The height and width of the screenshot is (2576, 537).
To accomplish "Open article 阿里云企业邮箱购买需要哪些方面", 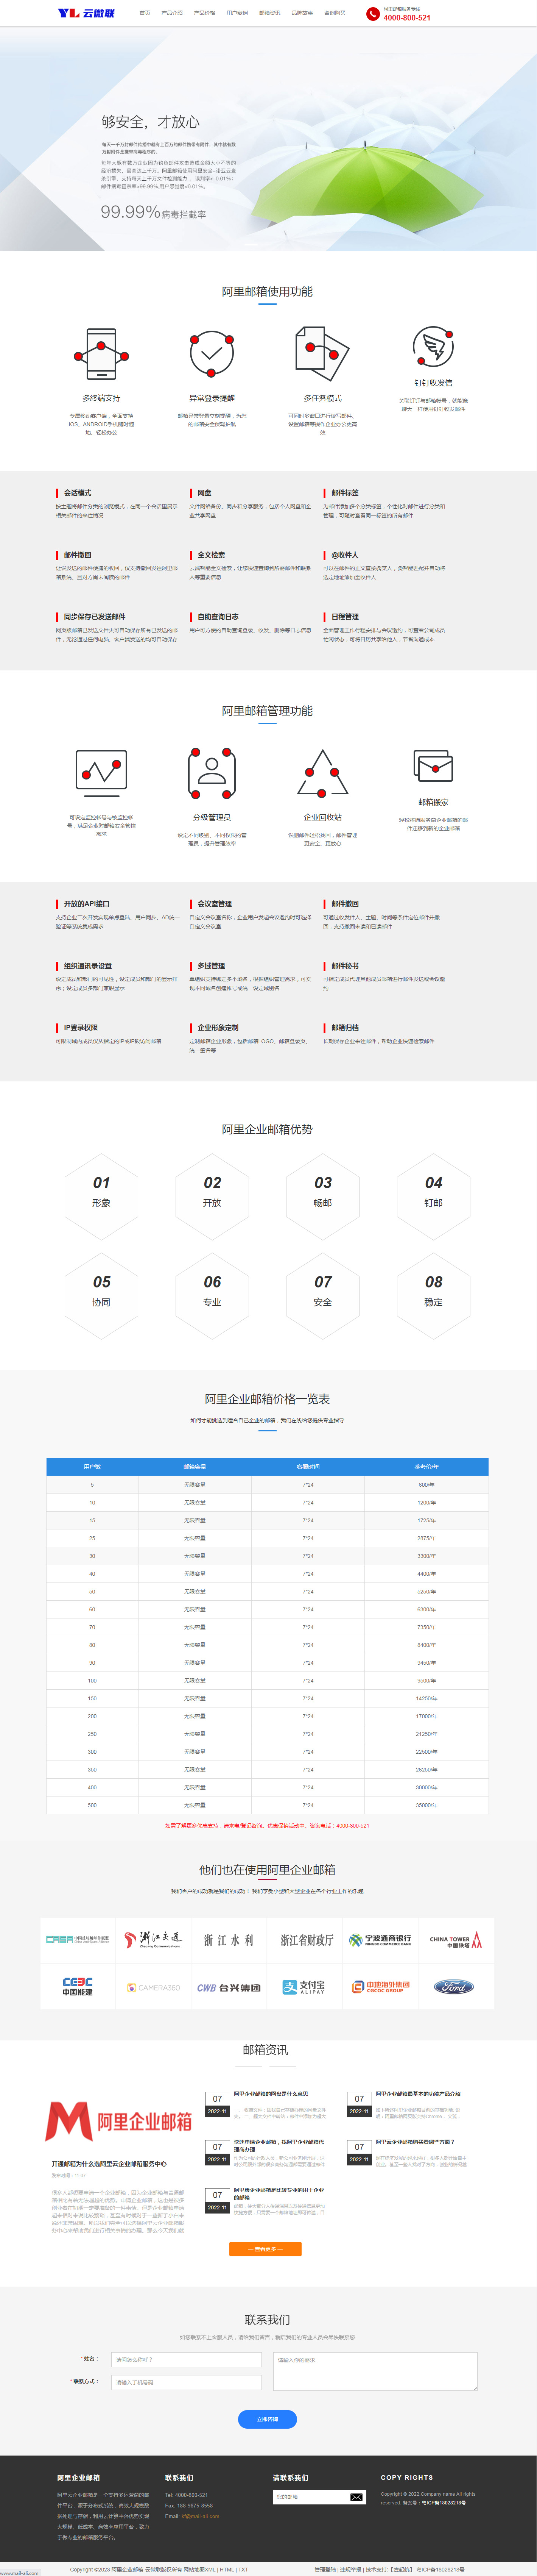I will (x=415, y=2142).
